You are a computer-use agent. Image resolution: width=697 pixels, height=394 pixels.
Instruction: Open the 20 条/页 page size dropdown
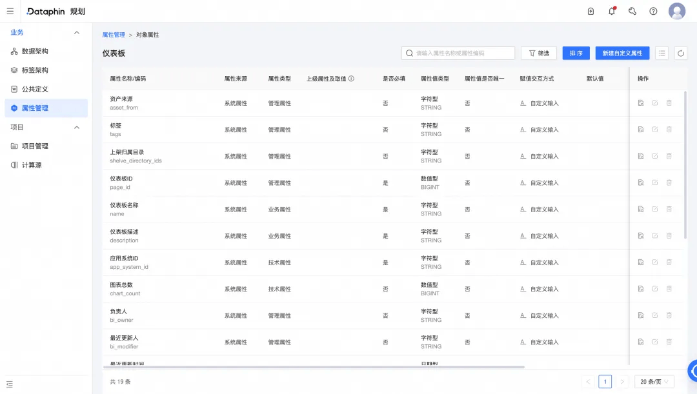654,382
